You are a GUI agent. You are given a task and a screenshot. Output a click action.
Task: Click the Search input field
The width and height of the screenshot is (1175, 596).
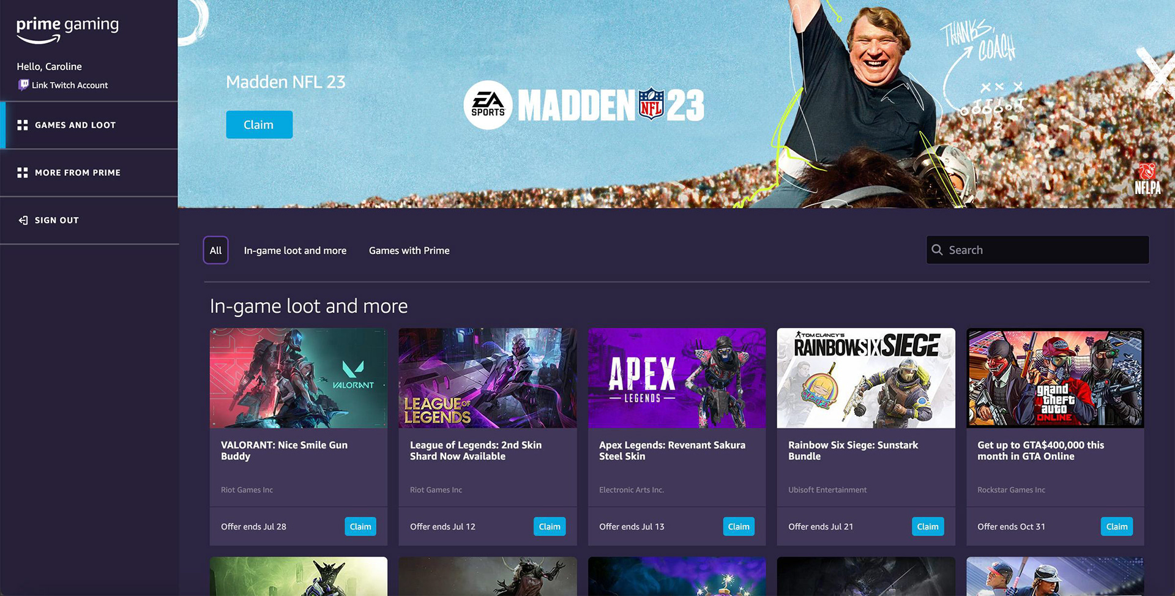coord(1037,250)
